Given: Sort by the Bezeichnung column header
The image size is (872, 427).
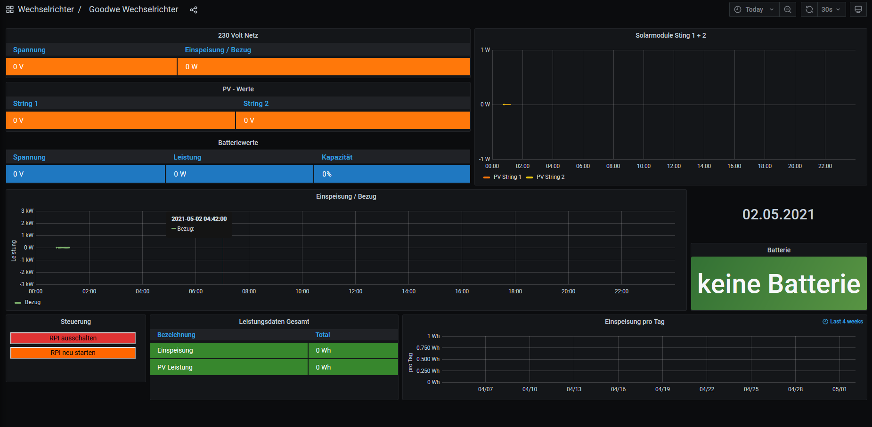Looking at the screenshot, I should pyautogui.click(x=176, y=335).
